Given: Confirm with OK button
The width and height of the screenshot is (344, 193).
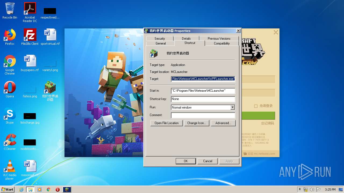Looking at the screenshot, I should click(x=186, y=161).
